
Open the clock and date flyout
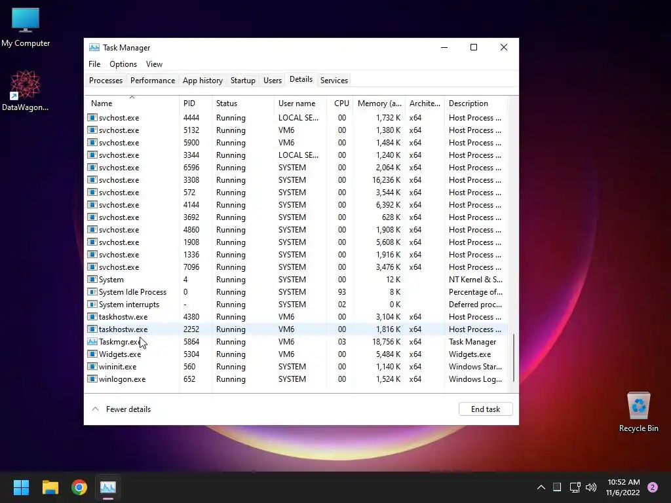(x=623, y=487)
